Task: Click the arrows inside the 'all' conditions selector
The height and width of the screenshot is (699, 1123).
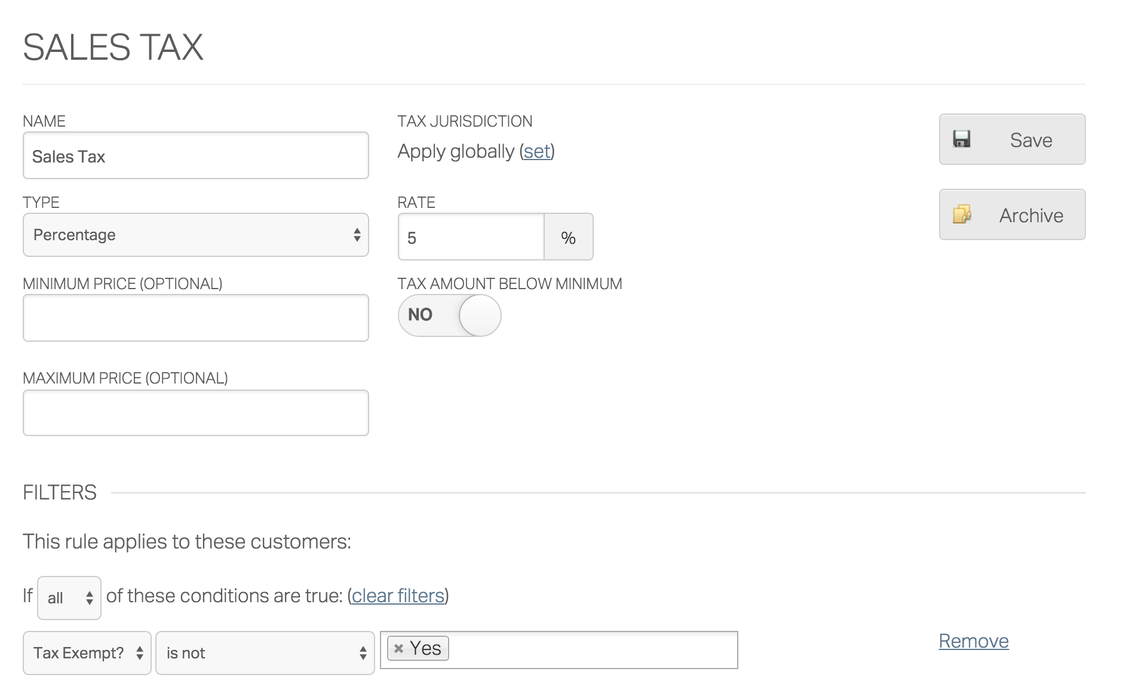Action: 88,597
